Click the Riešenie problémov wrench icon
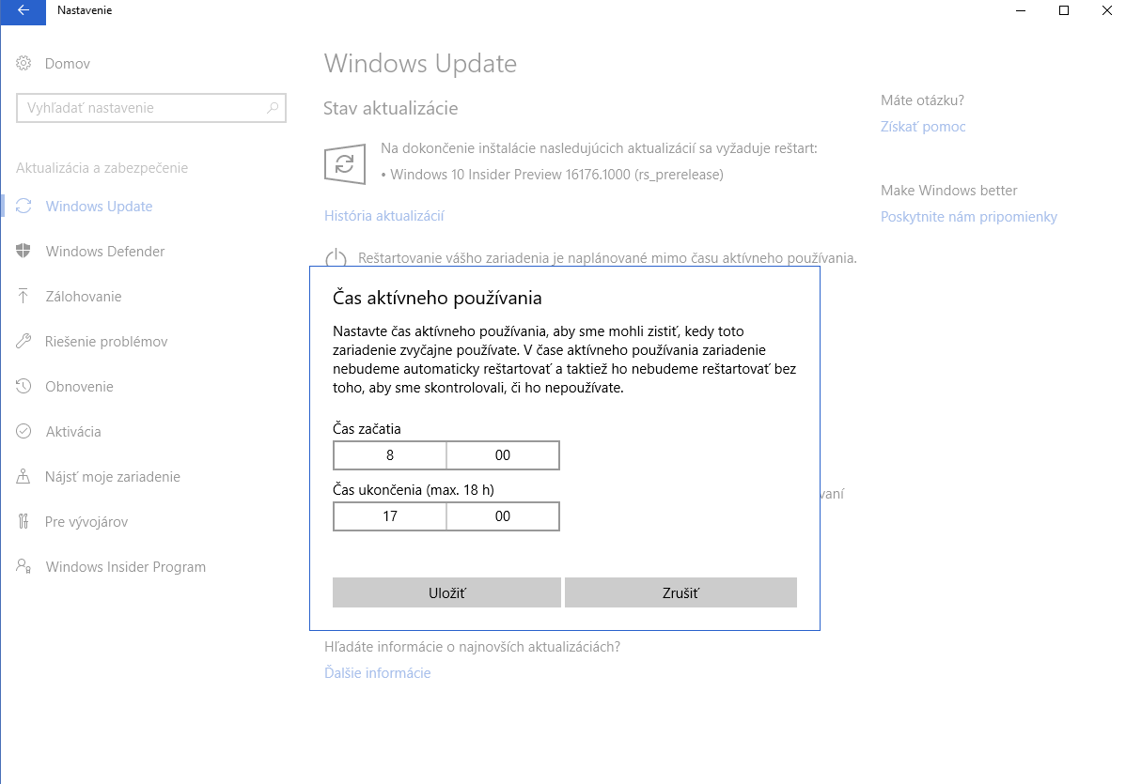The height and width of the screenshot is (784, 1126). click(x=23, y=342)
